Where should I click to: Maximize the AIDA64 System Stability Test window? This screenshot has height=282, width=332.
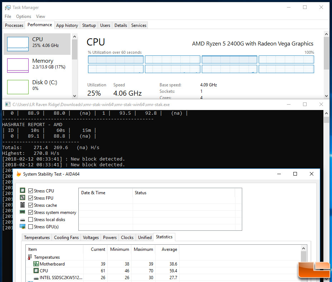pyautogui.click(x=295, y=174)
